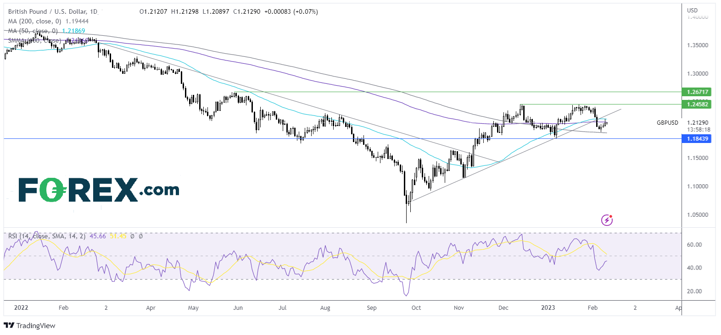The height and width of the screenshot is (335, 721).
Task: Click the 2023 label on time axis
Action: click(x=548, y=308)
